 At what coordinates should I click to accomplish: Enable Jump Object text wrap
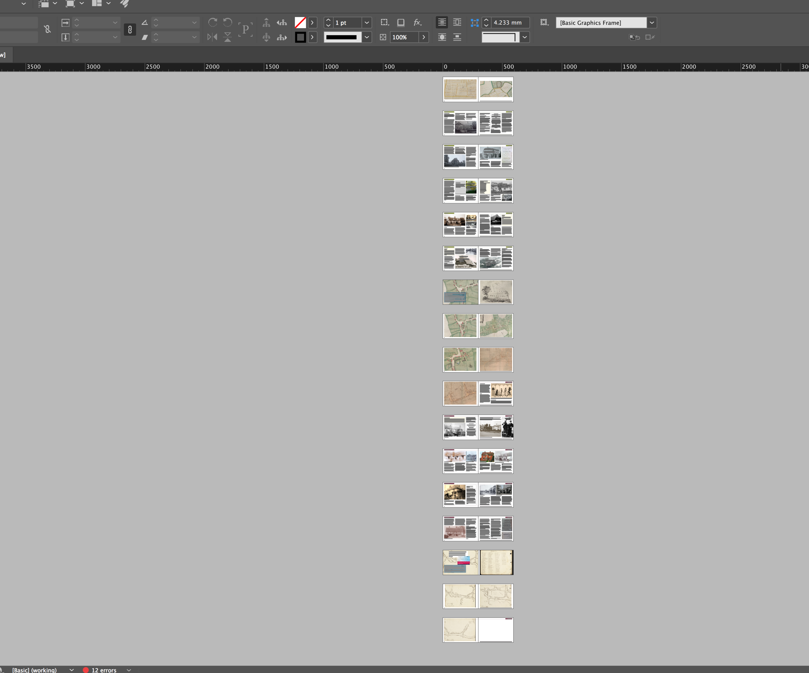(x=457, y=38)
